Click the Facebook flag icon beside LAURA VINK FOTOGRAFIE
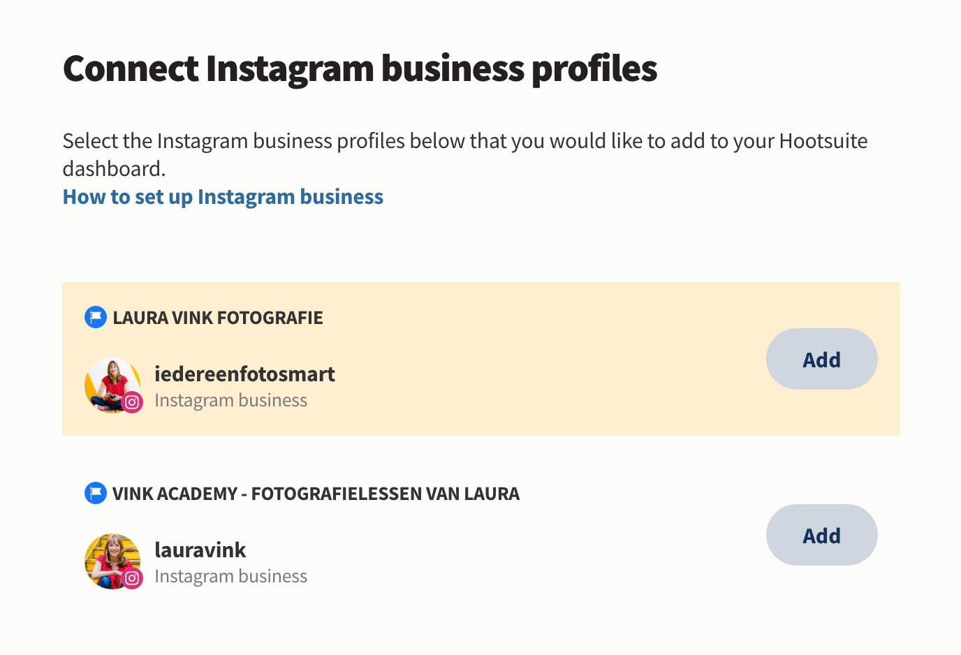This screenshot has width=961, height=655. 95,317
